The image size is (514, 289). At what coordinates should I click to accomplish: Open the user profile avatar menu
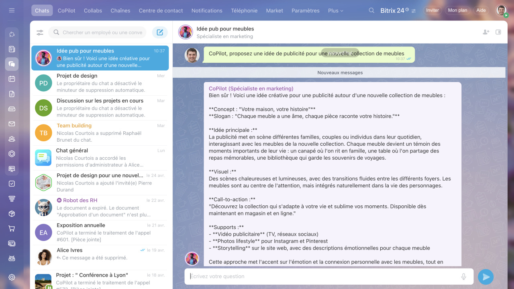[501, 10]
